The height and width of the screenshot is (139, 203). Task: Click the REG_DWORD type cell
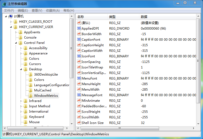pos(119,29)
